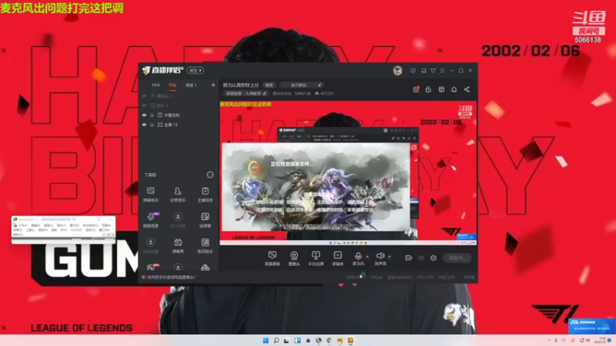This screenshot has width=616, height=346.
Task: Edit the 英雄联盟 category tag
Action: pos(246,94)
